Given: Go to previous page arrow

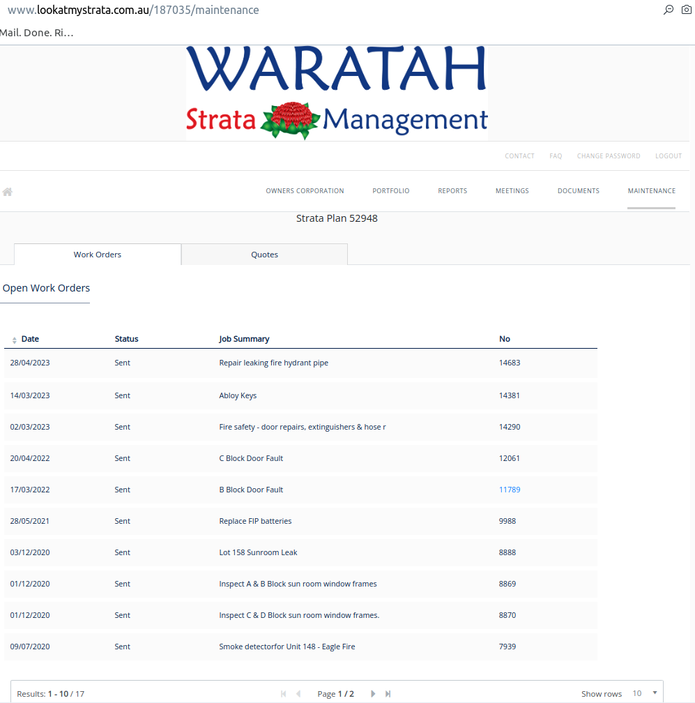Looking at the screenshot, I should pyautogui.click(x=298, y=693).
